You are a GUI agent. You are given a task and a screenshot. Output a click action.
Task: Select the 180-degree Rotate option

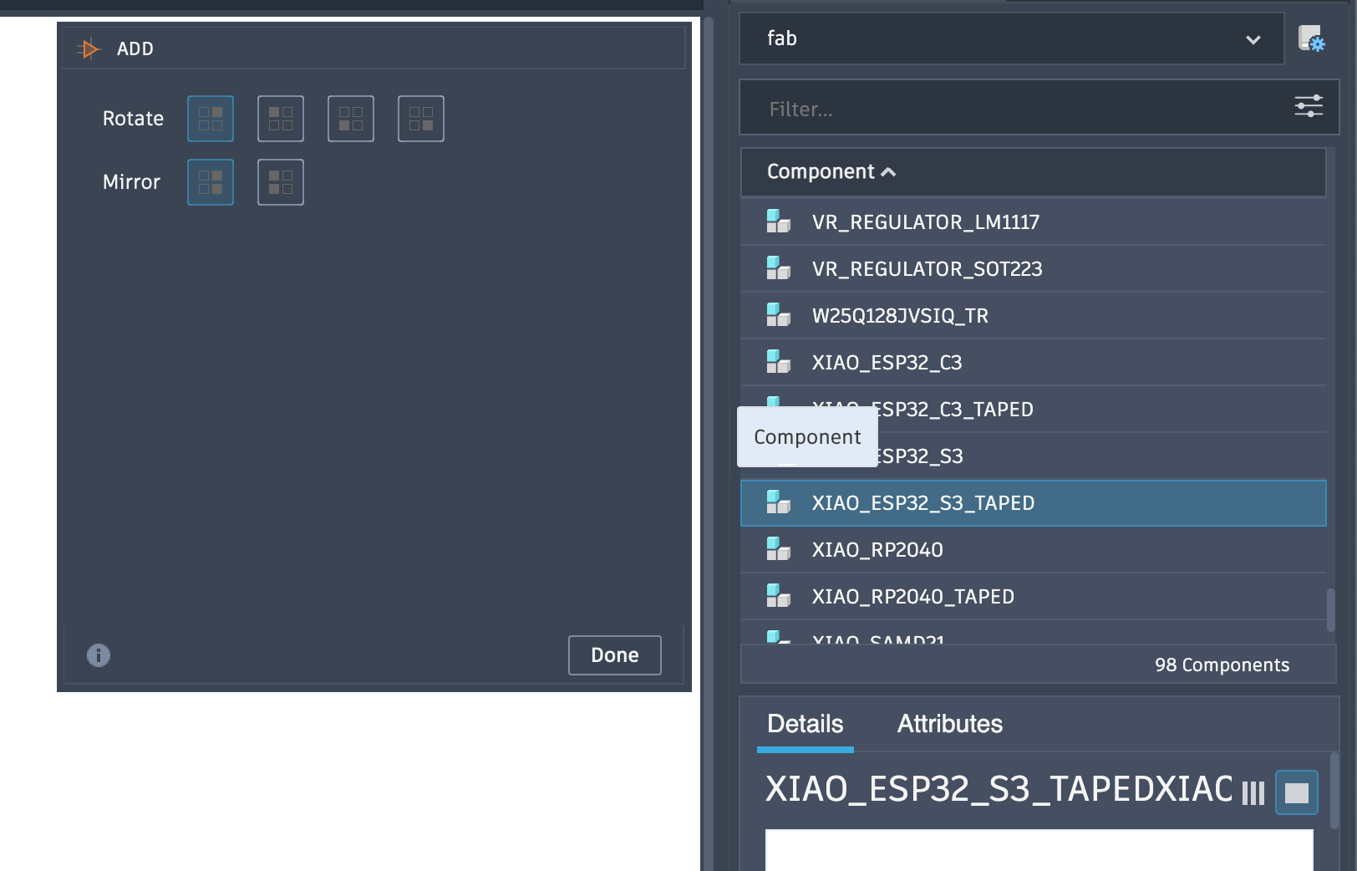pyautogui.click(x=350, y=119)
